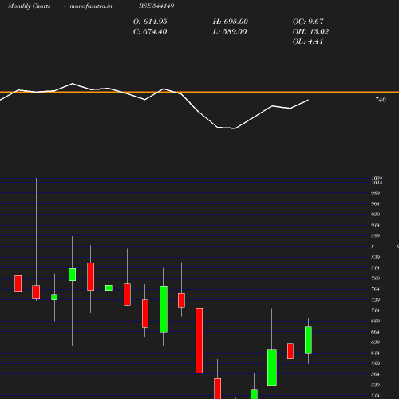This screenshot has width=399, height=399.
Task: Click the "914" price axis label
Action: pos(375,226)
